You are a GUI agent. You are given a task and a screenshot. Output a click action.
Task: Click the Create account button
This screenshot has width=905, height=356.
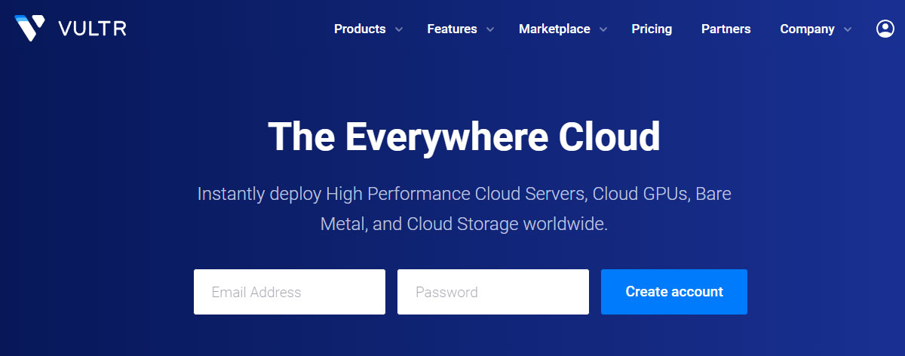[674, 292]
